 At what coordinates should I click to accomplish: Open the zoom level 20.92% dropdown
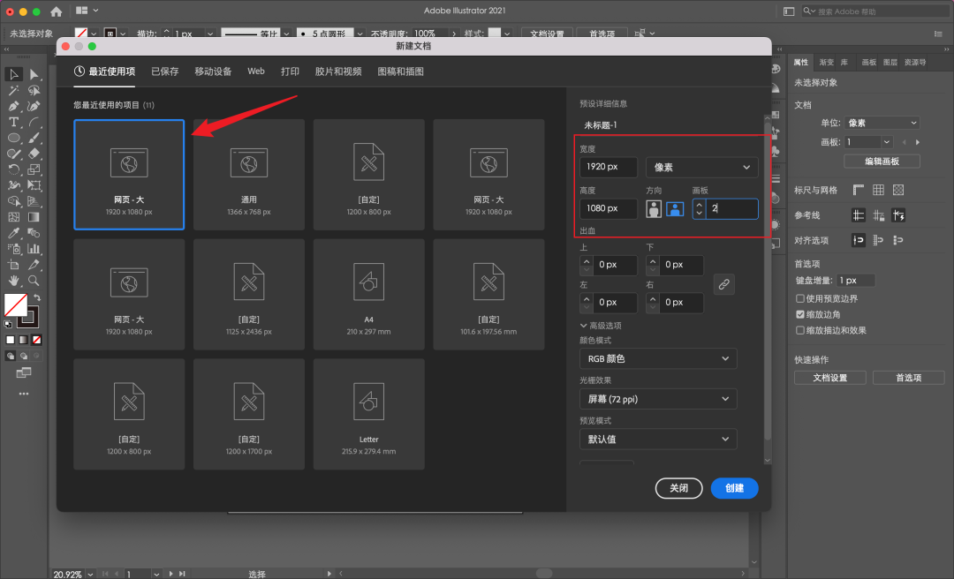pos(90,574)
